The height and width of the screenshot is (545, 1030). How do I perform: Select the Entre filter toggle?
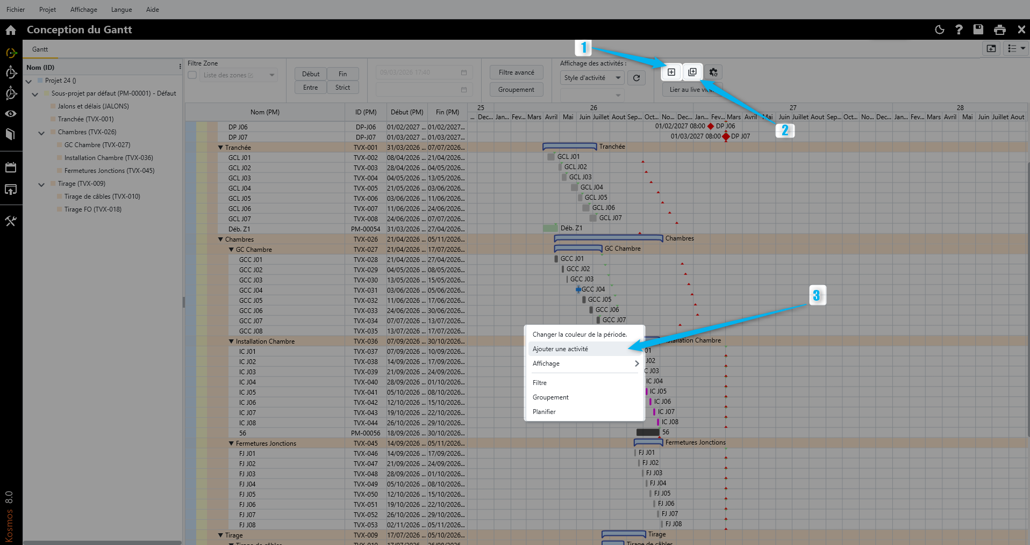pyautogui.click(x=310, y=88)
